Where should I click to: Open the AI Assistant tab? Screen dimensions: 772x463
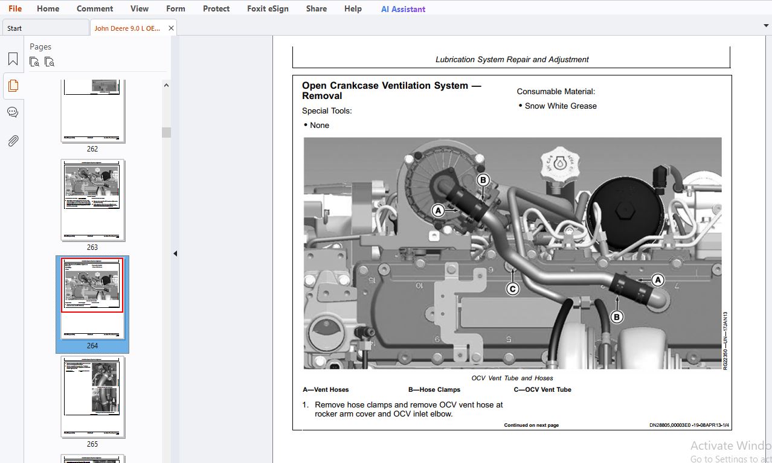(x=403, y=9)
